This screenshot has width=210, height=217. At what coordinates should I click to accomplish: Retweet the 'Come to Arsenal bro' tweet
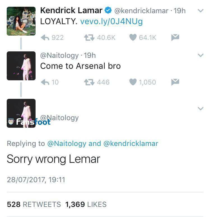(x=89, y=82)
